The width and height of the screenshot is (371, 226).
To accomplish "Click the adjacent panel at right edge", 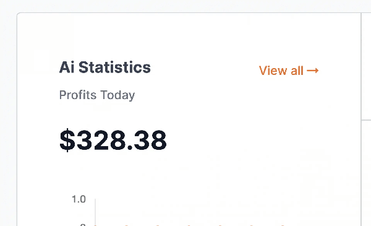I will coord(366,118).
